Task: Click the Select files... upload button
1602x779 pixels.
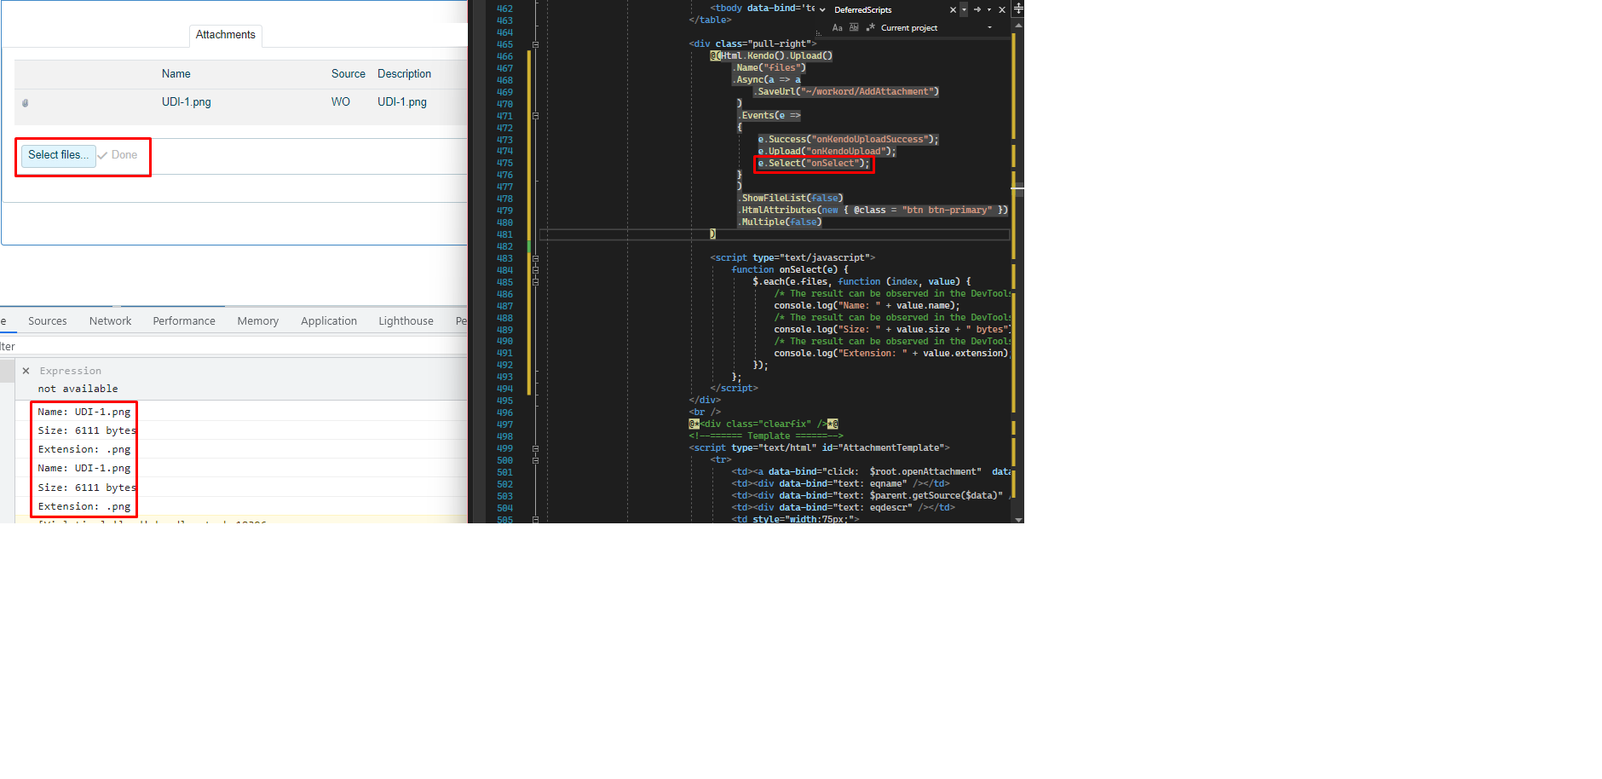Action: pyautogui.click(x=58, y=155)
